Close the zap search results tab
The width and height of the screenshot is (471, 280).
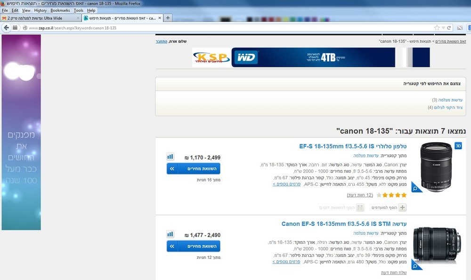(x=160, y=18)
